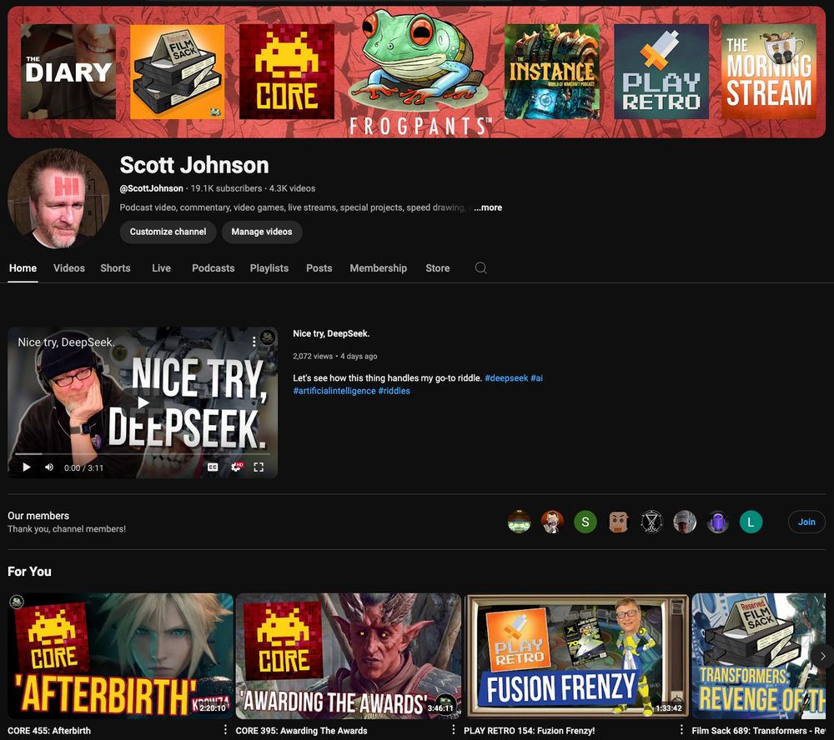Switch to the Posts tab
Screen dimensions: 834x740
point(319,268)
